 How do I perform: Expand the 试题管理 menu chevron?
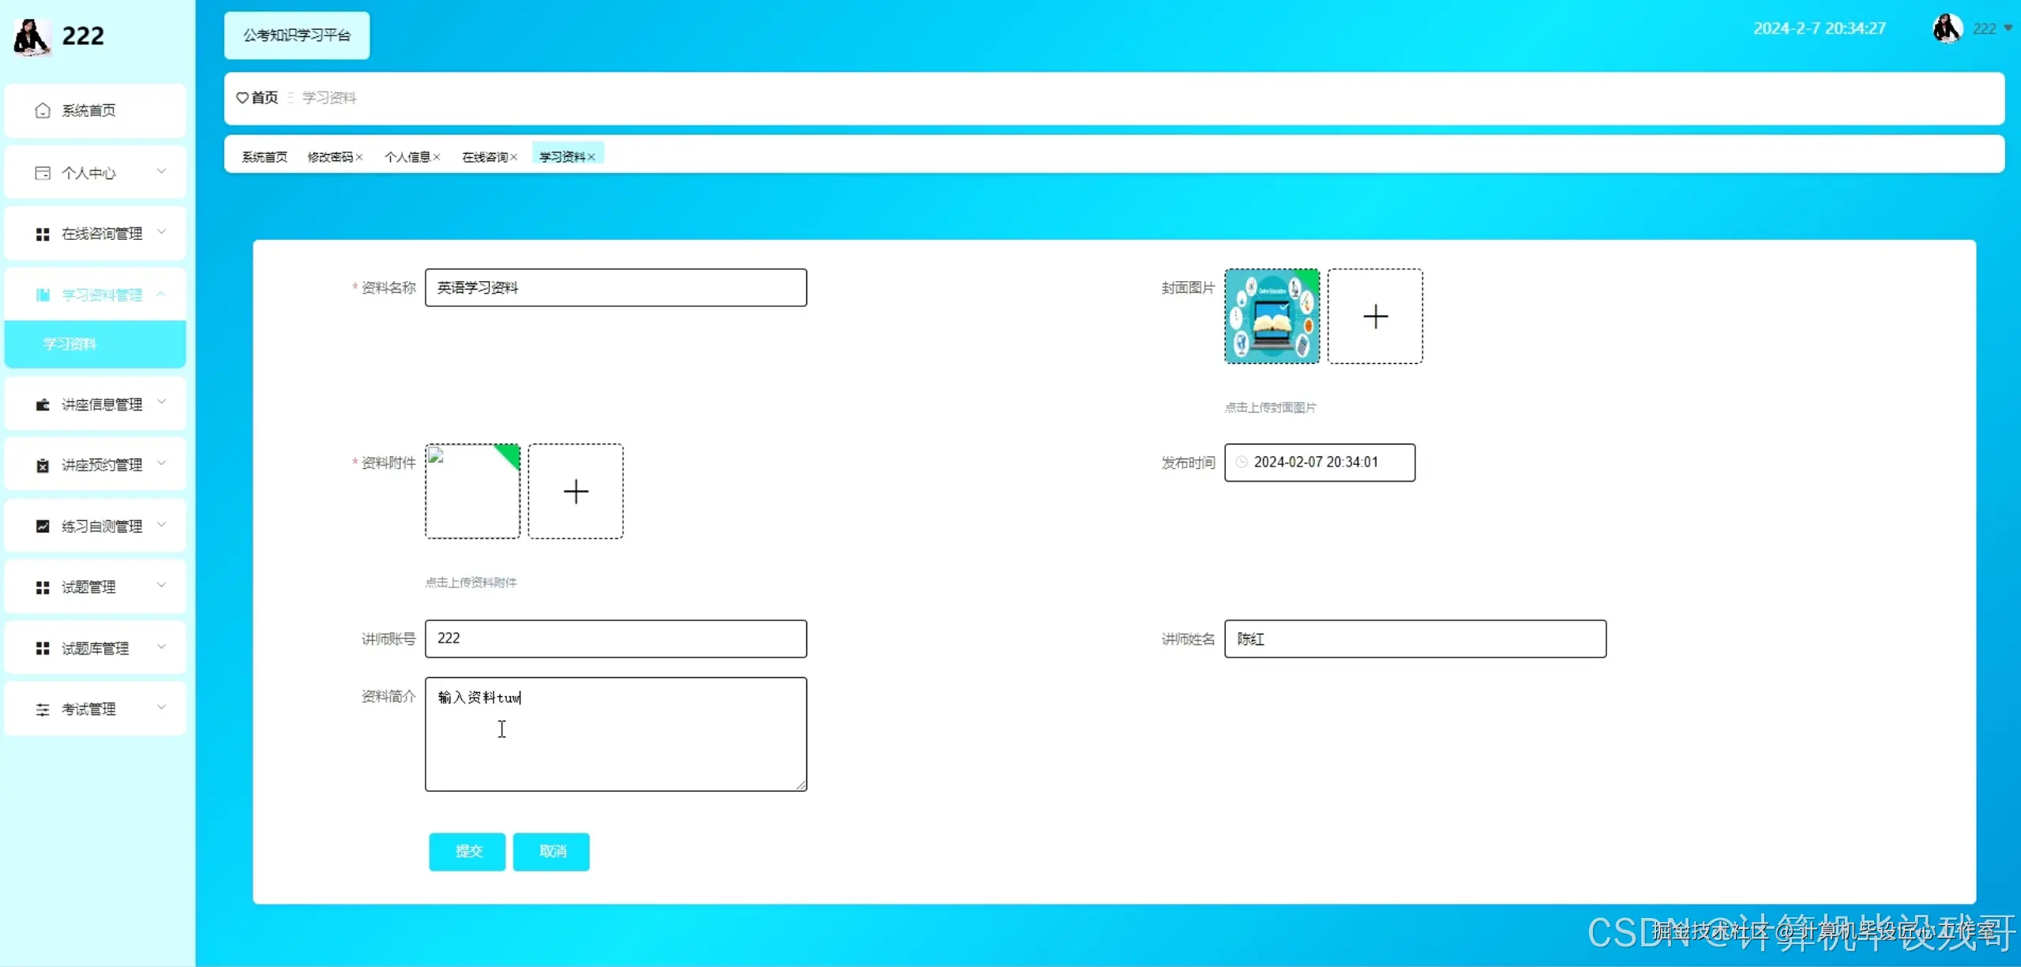(162, 586)
